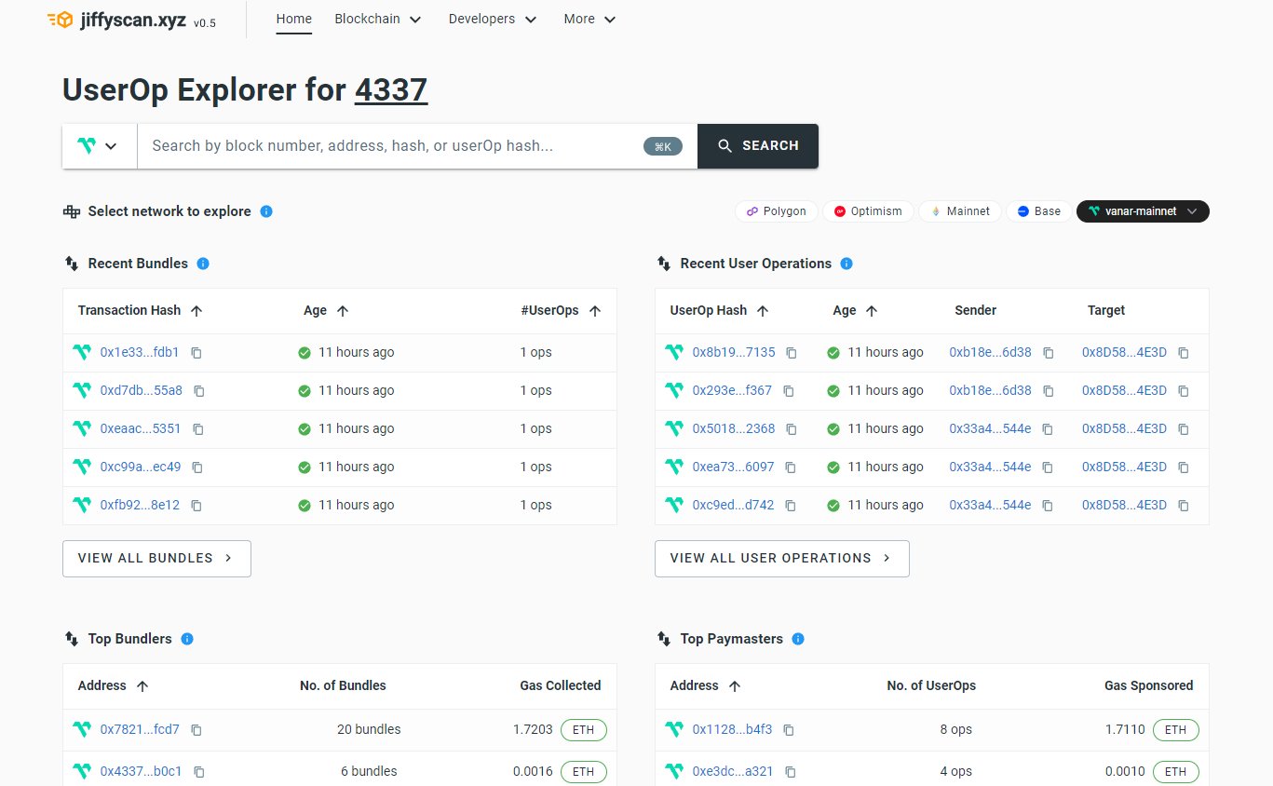Open the Blockchain dropdown menu
This screenshot has width=1273, height=786.
point(378,19)
